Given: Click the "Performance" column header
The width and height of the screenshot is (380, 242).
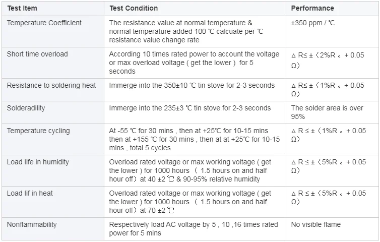Looking at the screenshot, I should click(312, 8).
